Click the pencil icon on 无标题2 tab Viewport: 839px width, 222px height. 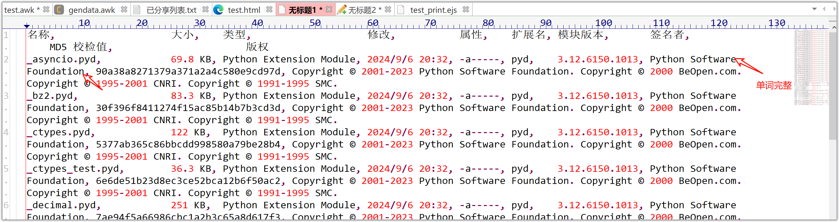[x=342, y=10]
